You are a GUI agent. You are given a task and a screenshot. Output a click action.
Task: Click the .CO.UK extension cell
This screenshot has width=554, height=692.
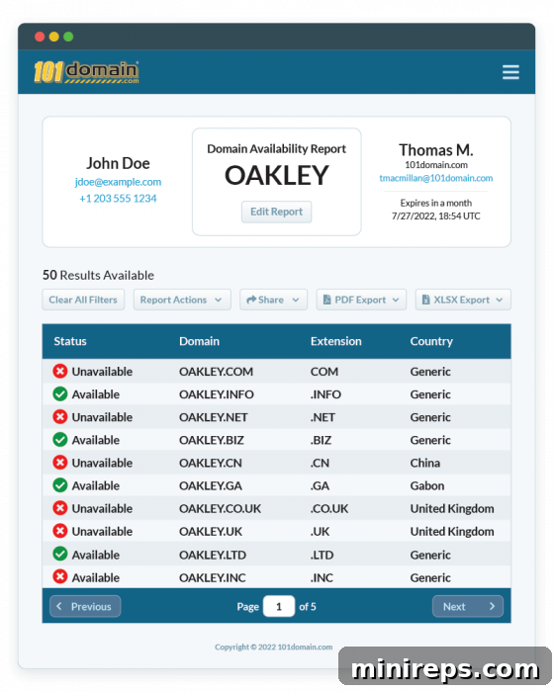[329, 509]
